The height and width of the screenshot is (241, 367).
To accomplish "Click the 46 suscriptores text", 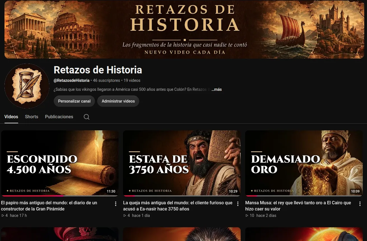I will (x=106, y=80).
